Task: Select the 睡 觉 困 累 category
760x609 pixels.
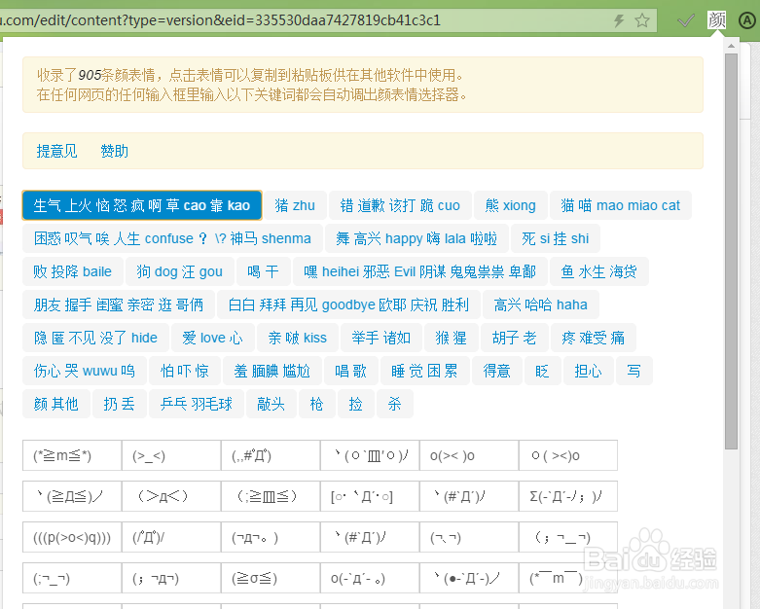Action: point(424,371)
